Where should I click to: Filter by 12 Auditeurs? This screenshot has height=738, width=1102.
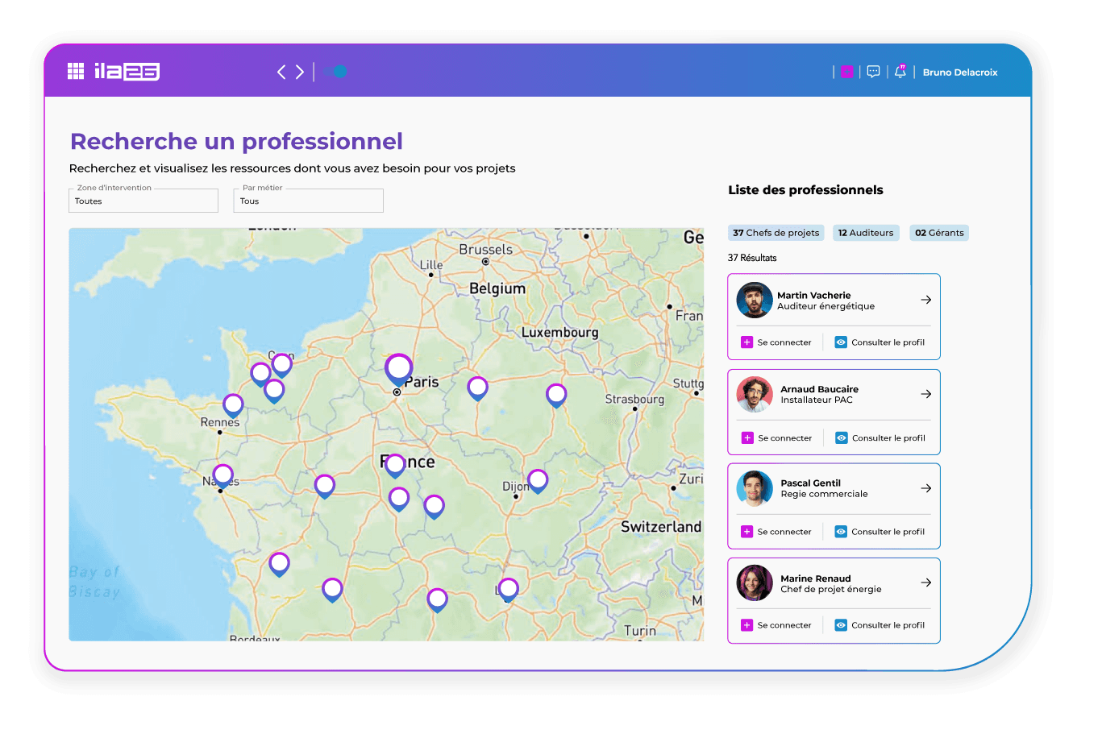(x=866, y=233)
